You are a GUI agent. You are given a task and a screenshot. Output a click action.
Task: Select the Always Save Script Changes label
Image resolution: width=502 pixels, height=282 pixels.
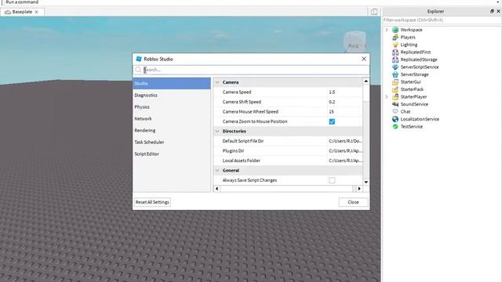coord(249,180)
